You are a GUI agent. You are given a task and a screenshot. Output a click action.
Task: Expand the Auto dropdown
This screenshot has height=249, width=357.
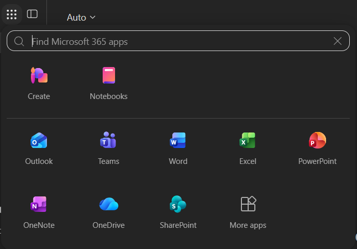tap(81, 18)
